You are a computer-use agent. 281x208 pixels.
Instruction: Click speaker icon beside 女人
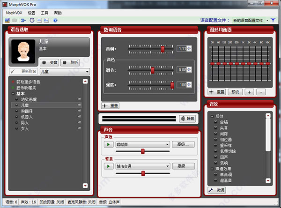point(79,128)
